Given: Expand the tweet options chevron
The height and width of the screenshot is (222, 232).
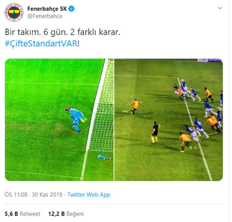Looking at the screenshot, I should point(220,8).
